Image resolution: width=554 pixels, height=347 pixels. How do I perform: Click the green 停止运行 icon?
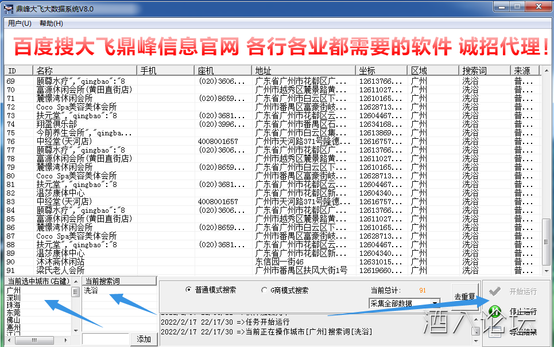(x=495, y=311)
